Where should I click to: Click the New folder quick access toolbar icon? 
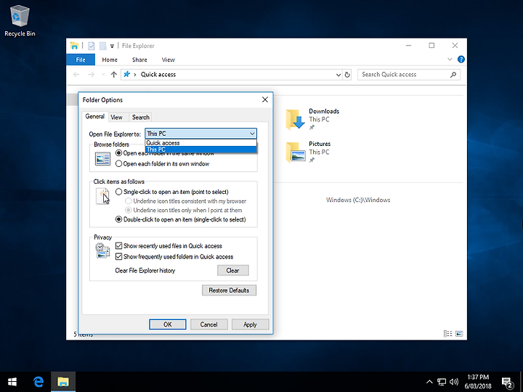[x=102, y=46]
